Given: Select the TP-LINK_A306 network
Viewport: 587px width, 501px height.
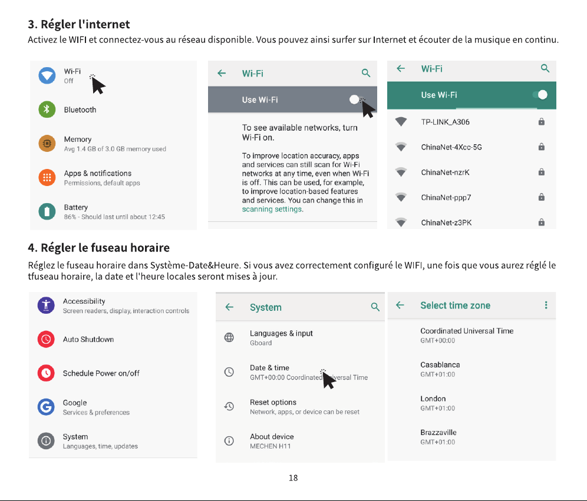Looking at the screenshot, I should coord(471,122).
